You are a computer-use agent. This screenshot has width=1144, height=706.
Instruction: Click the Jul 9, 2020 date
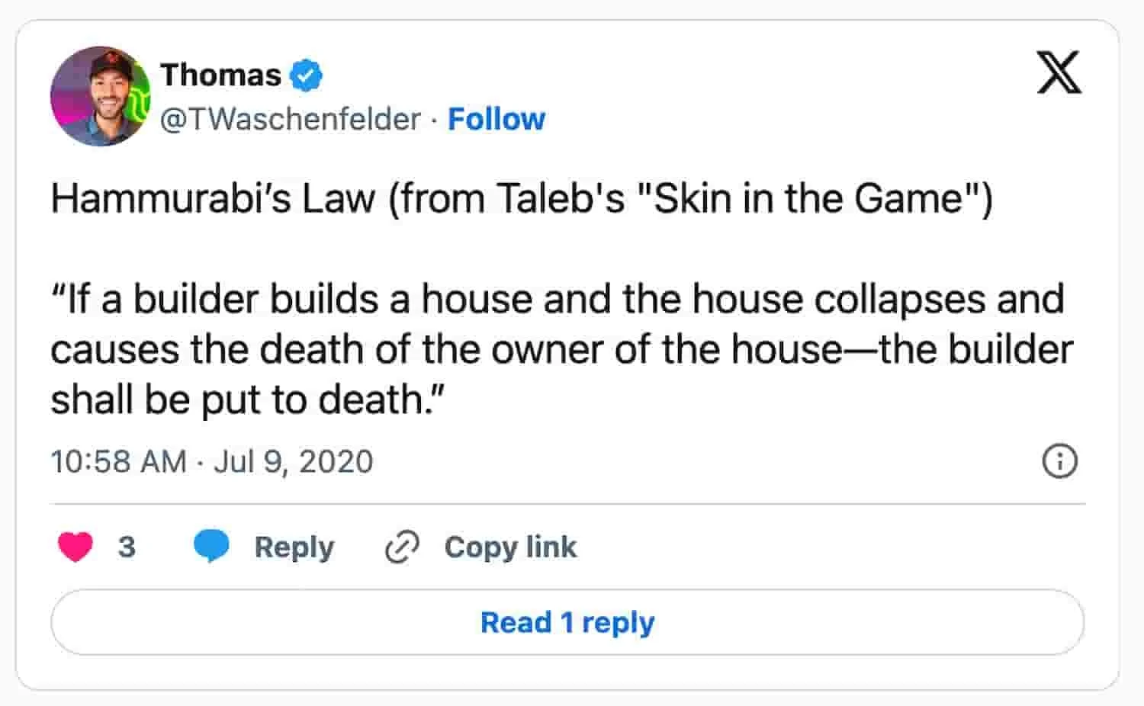click(294, 461)
